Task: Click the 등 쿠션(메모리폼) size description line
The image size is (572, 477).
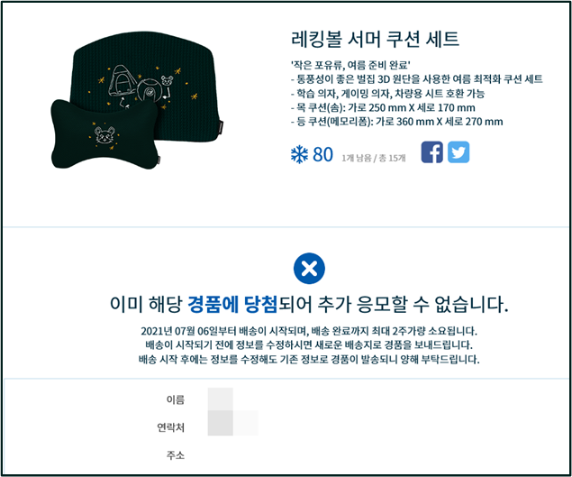Action: pyautogui.click(x=397, y=122)
